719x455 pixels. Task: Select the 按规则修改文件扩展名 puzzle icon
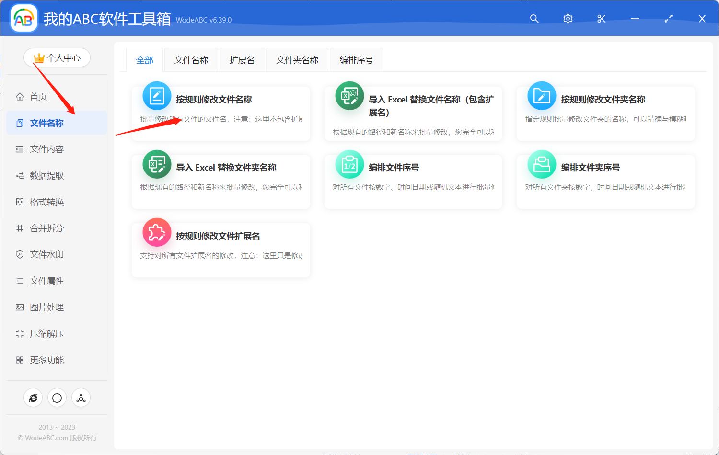tap(157, 232)
